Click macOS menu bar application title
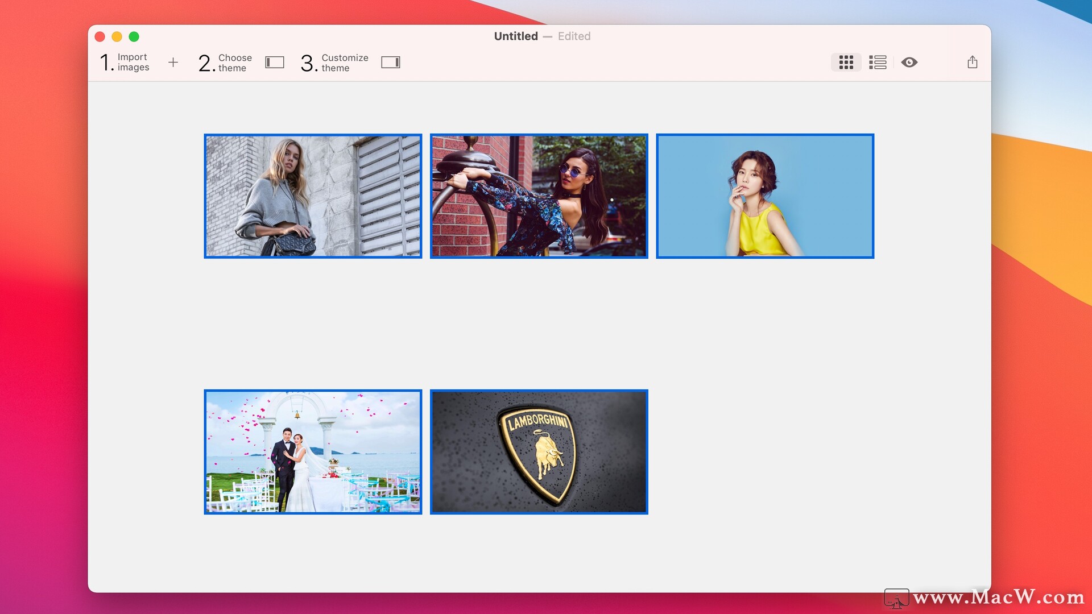 pyautogui.click(x=517, y=36)
